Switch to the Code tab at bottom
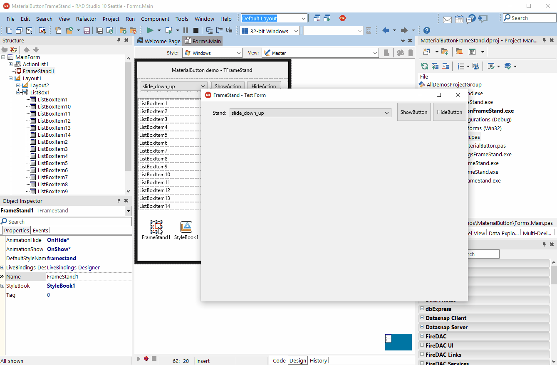 pyautogui.click(x=279, y=360)
